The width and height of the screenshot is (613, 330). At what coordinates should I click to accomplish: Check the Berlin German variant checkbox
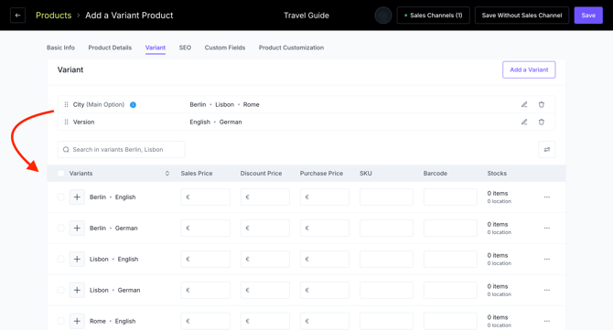(x=60, y=228)
